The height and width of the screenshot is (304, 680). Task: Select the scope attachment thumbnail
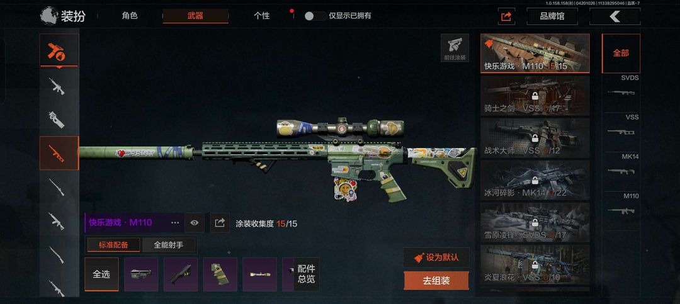point(259,274)
